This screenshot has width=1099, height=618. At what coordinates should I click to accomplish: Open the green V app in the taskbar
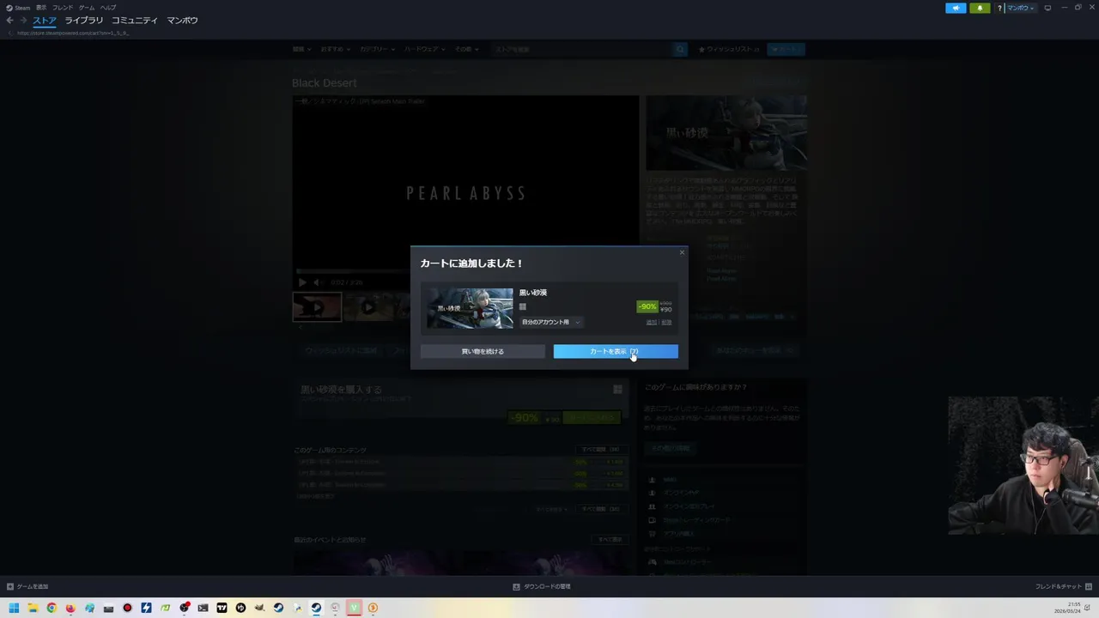click(x=354, y=609)
